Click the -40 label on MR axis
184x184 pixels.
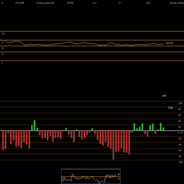[x=180, y=145]
